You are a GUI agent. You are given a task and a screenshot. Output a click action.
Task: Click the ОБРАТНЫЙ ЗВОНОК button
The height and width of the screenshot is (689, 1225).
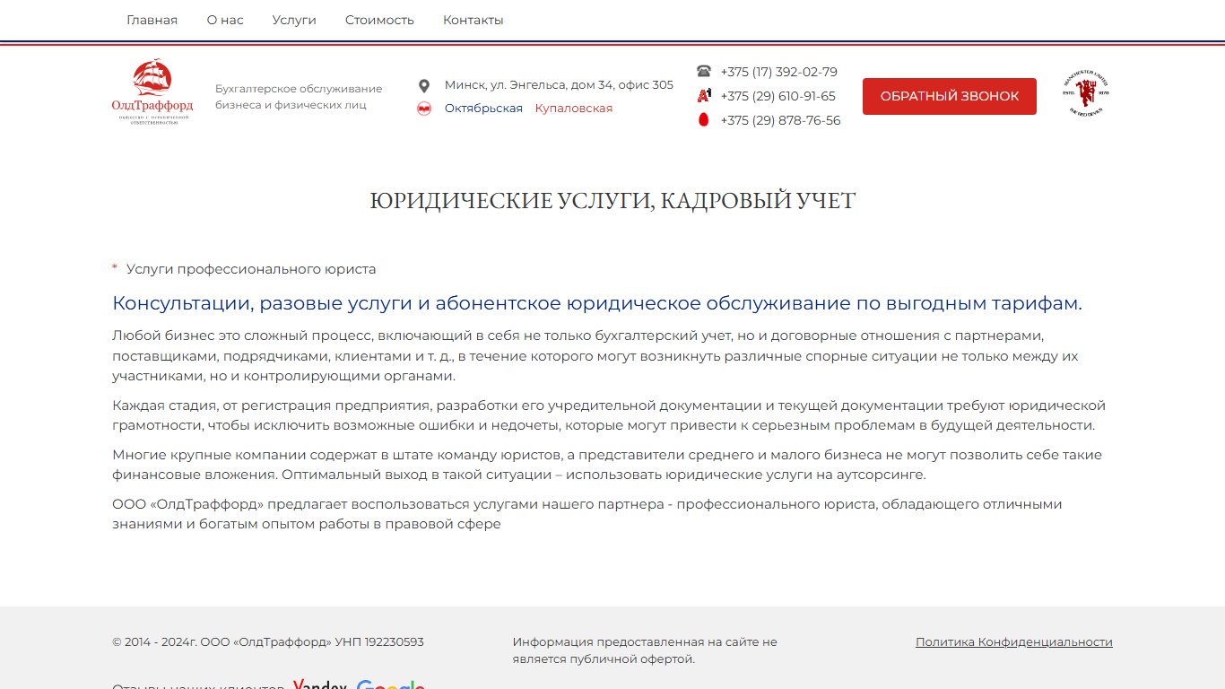950,96
